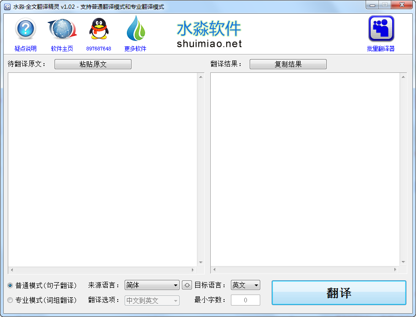Click source text scrollbar up arrow
Screen dimensions: 416x317
201,77
